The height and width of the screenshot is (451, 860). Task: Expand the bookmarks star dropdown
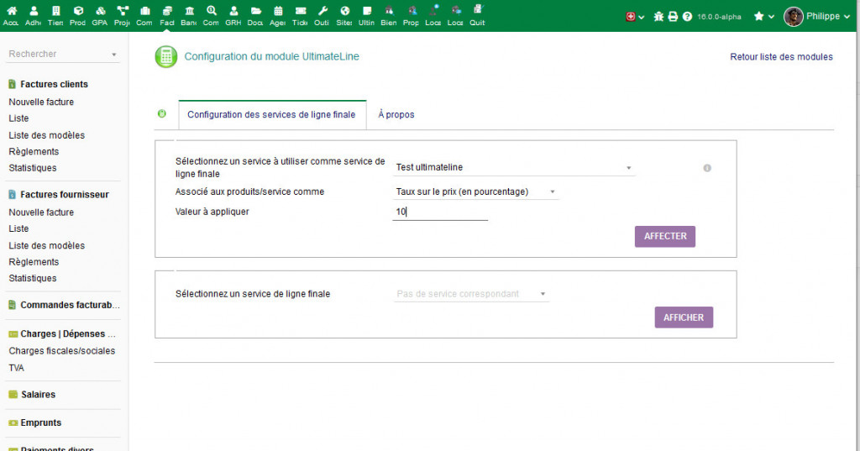[763, 17]
